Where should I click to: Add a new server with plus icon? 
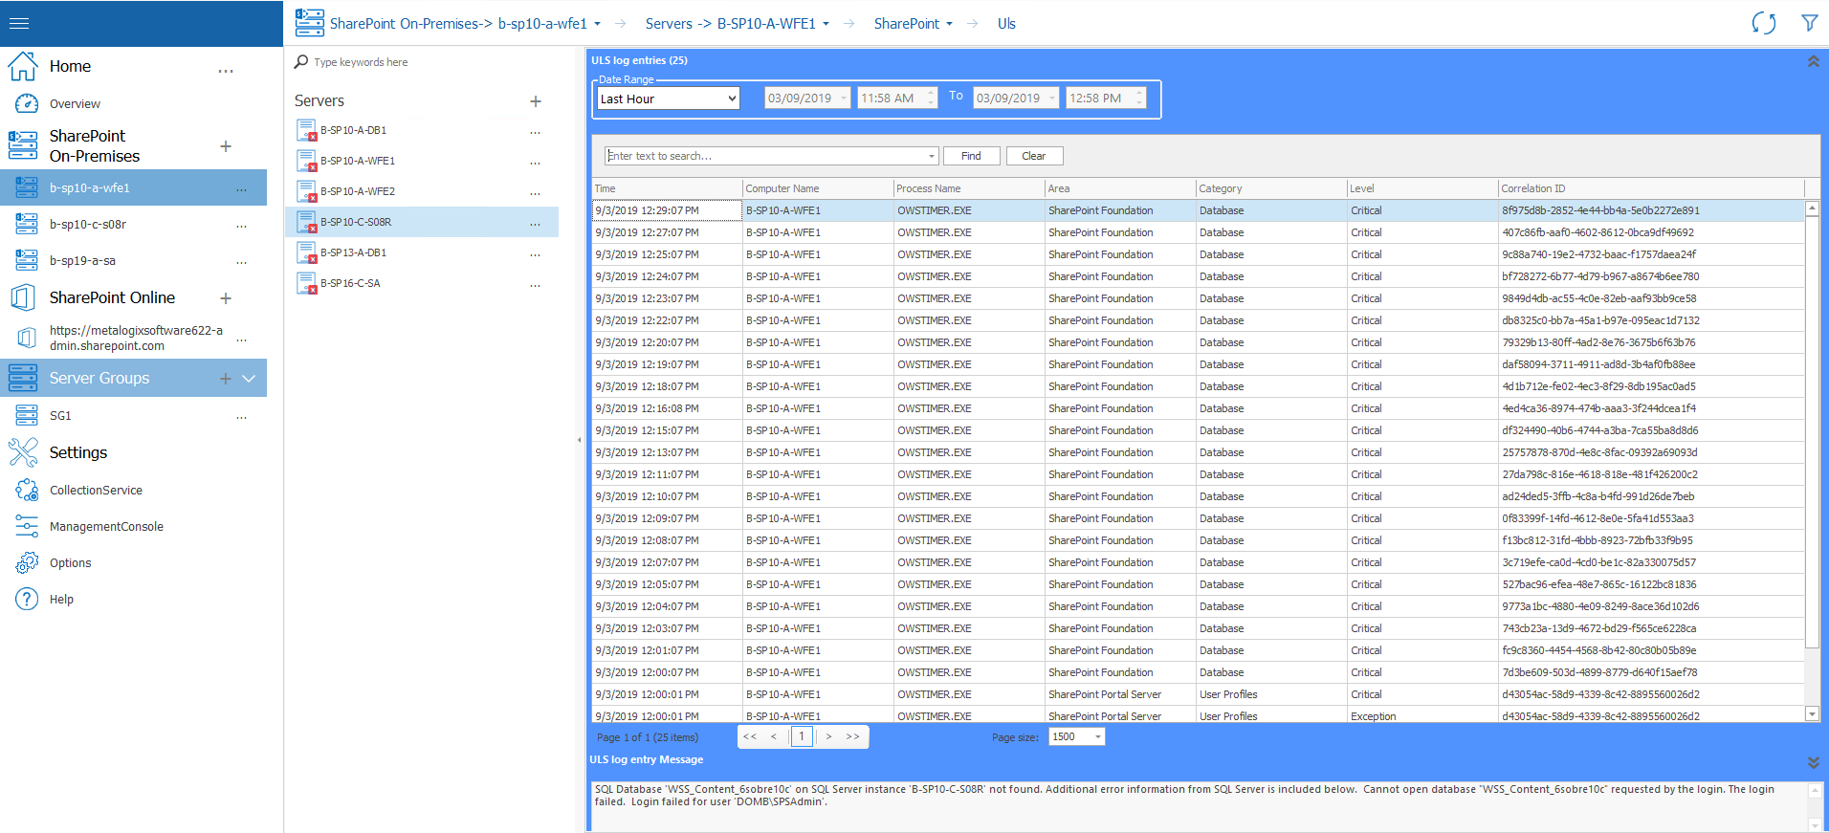[536, 100]
